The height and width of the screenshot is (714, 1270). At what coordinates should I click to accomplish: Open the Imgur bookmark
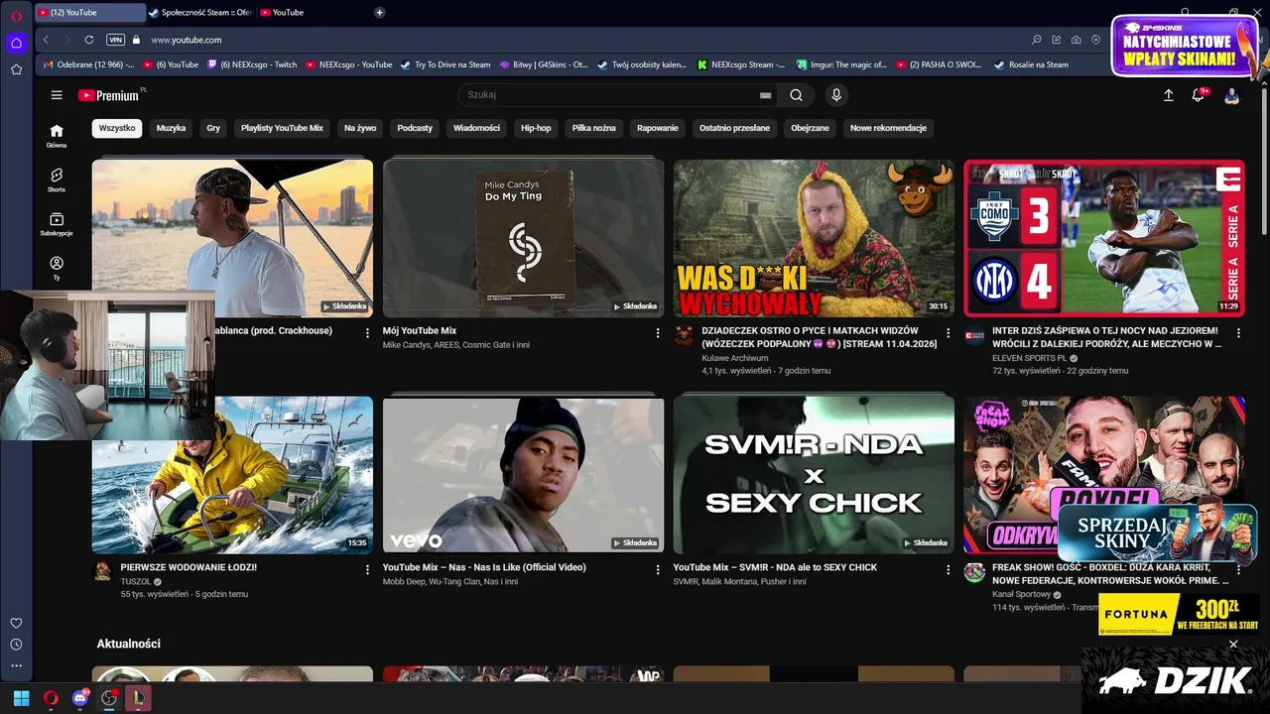(841, 64)
